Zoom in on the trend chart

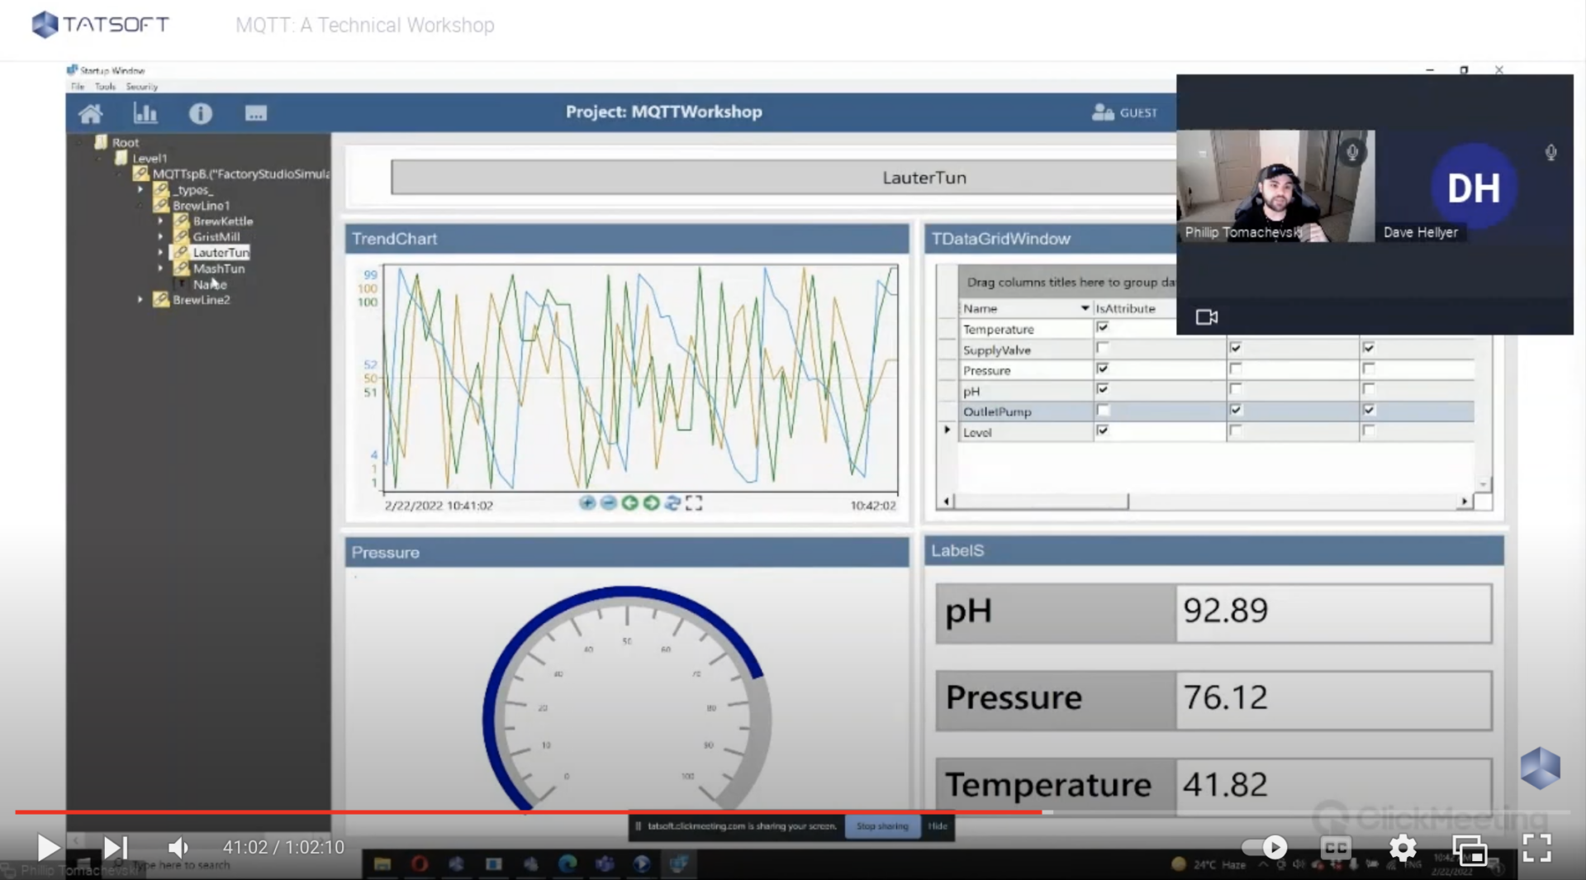click(x=587, y=502)
